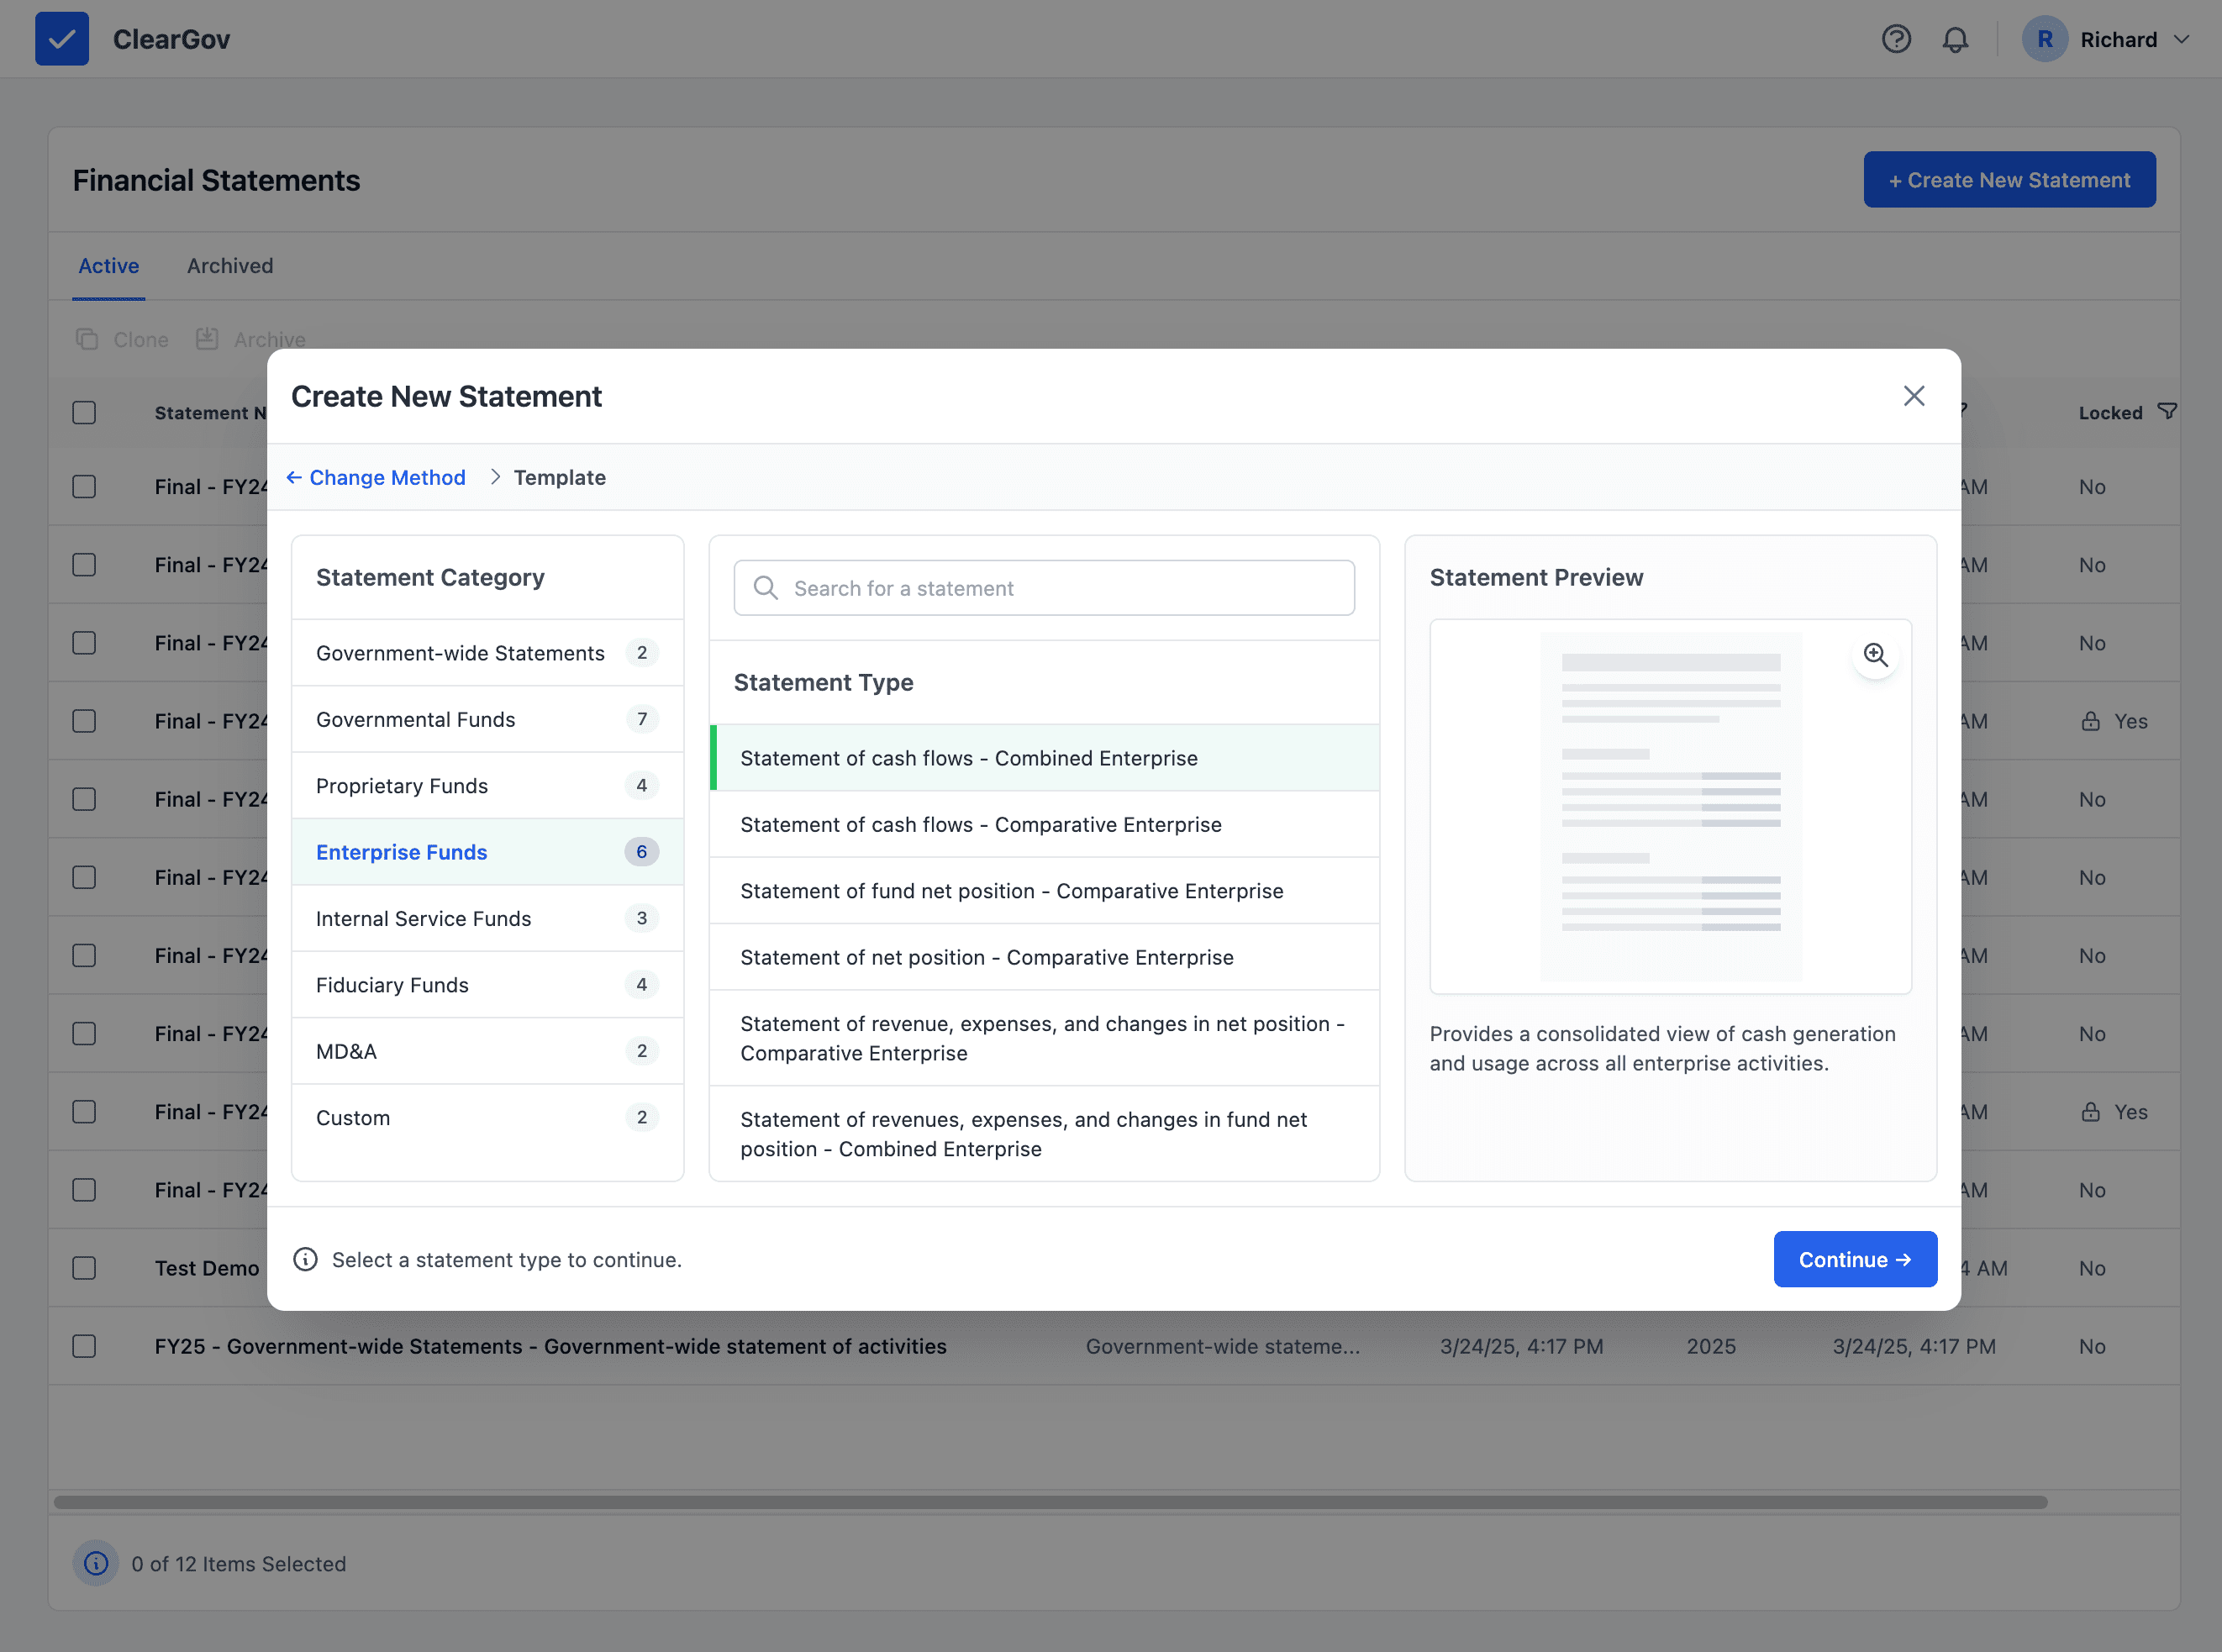Zoom the statement preview with magnifier icon
Viewport: 2222px width, 1652px height.
click(x=1876, y=654)
